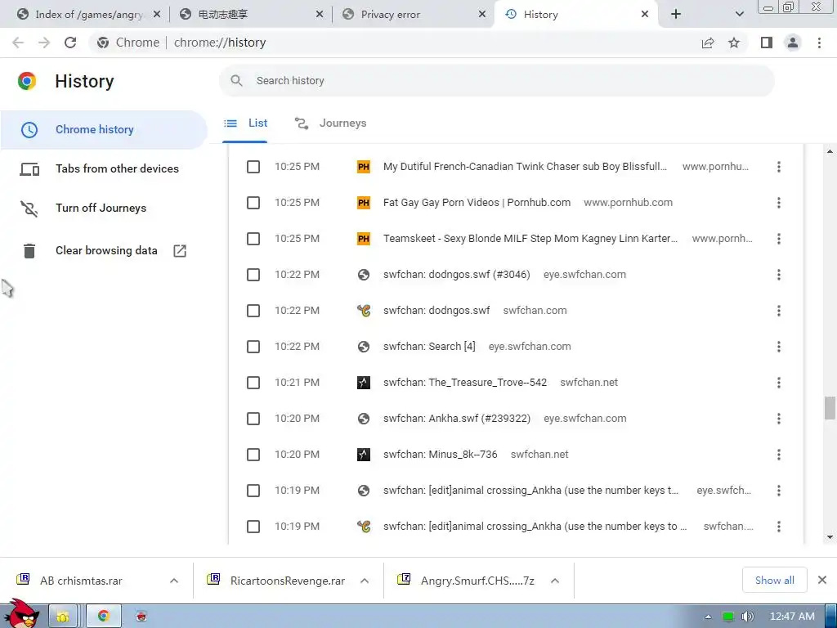Bookmark this page with the star icon
Viewport: 837px width, 628px height.
pos(734,43)
